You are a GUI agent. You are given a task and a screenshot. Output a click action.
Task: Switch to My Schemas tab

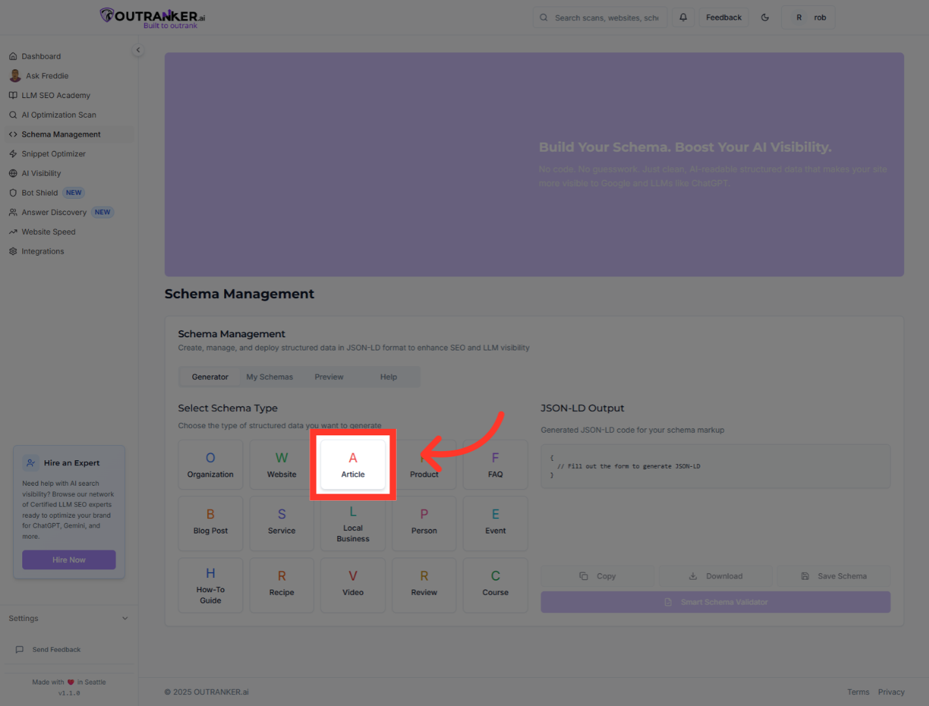pos(269,377)
